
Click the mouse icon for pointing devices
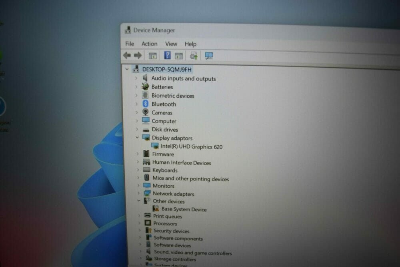pos(147,177)
